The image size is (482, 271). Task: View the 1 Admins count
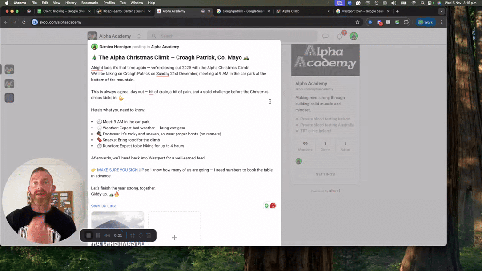pyautogui.click(x=345, y=146)
